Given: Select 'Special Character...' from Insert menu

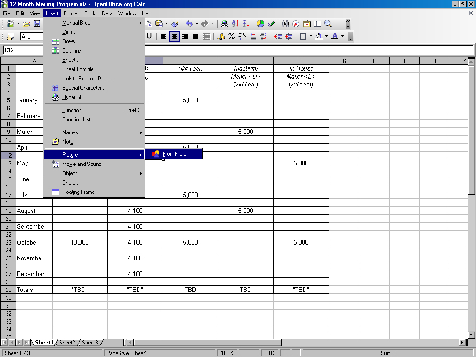Looking at the screenshot, I should [x=84, y=88].
